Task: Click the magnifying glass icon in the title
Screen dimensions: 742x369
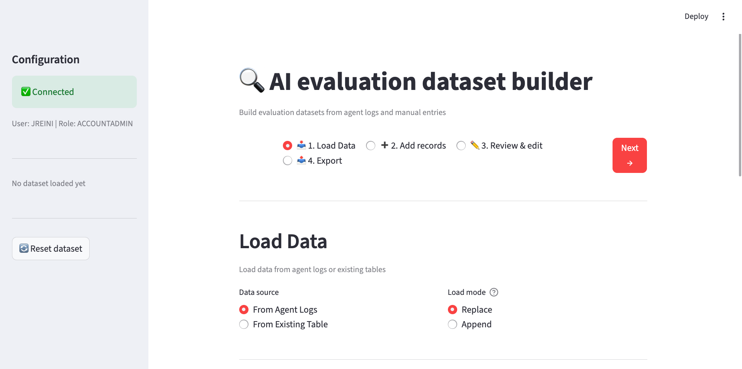Action: pos(251,81)
